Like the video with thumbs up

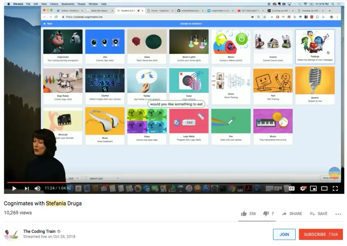click(x=244, y=214)
